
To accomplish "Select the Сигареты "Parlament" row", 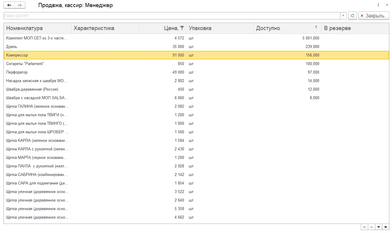I will pos(196,64).
